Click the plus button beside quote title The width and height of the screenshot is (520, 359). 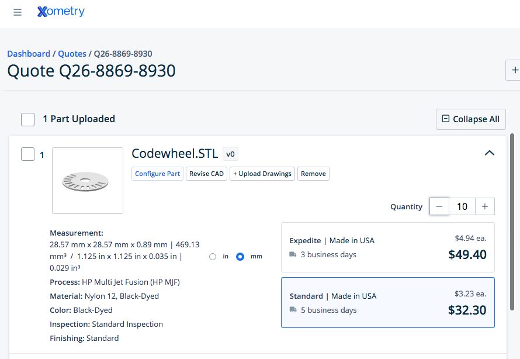514,70
